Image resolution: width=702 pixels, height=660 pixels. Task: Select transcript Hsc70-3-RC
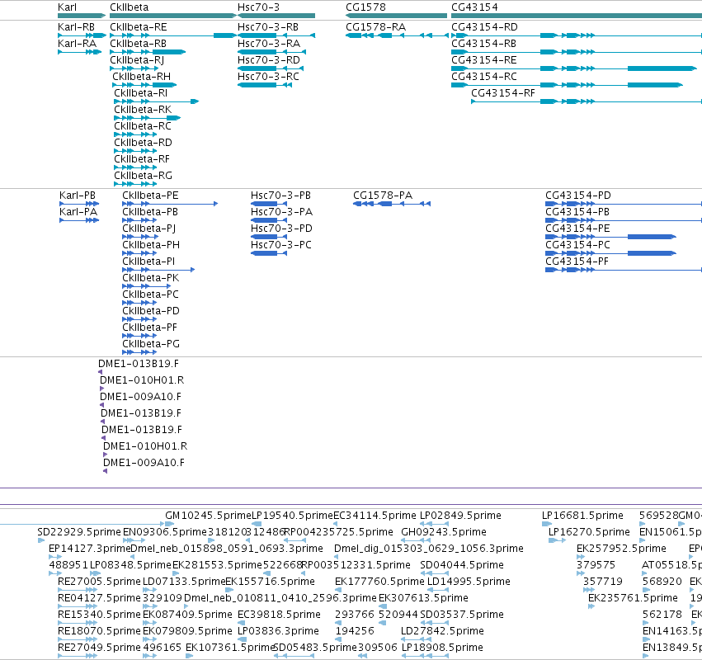coord(268,77)
